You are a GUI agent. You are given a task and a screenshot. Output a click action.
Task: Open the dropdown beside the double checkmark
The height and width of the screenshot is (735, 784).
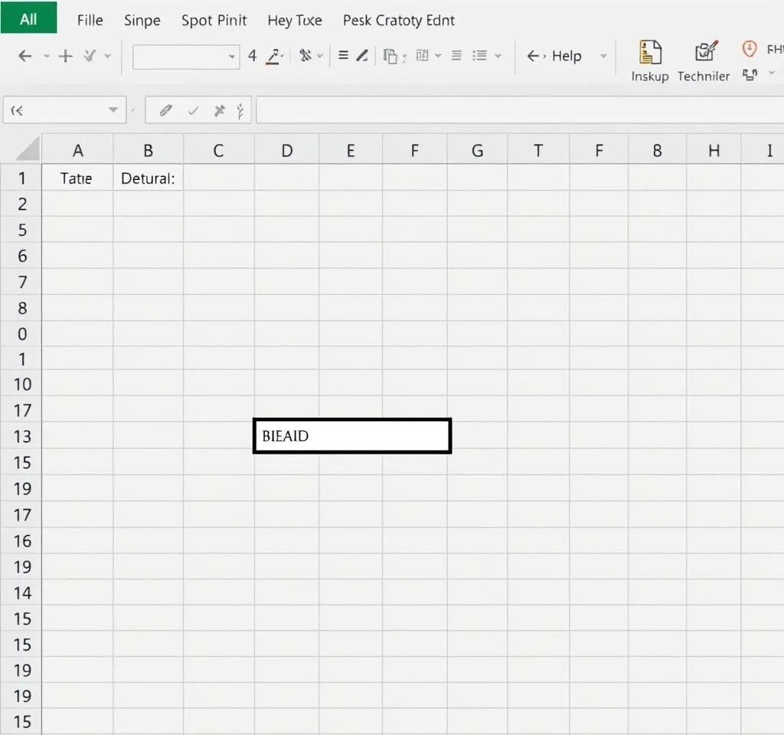[107, 56]
